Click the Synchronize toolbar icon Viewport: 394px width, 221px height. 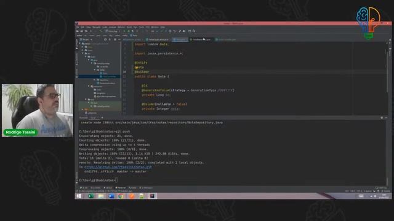tap(86, 31)
